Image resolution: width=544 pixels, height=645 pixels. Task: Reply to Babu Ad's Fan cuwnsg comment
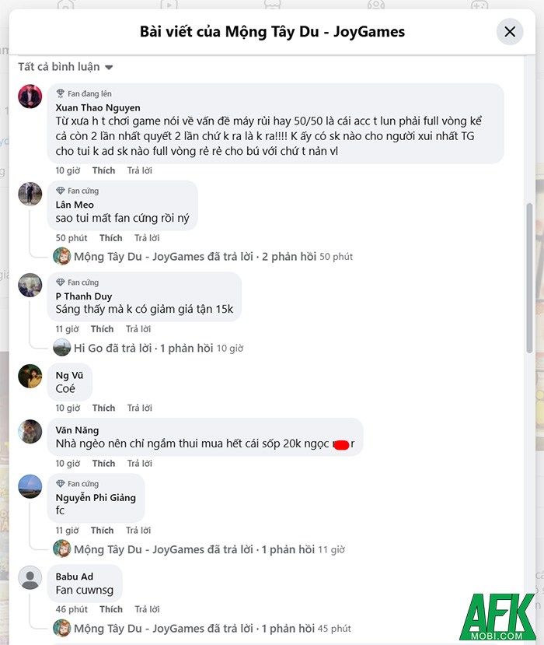(x=147, y=609)
